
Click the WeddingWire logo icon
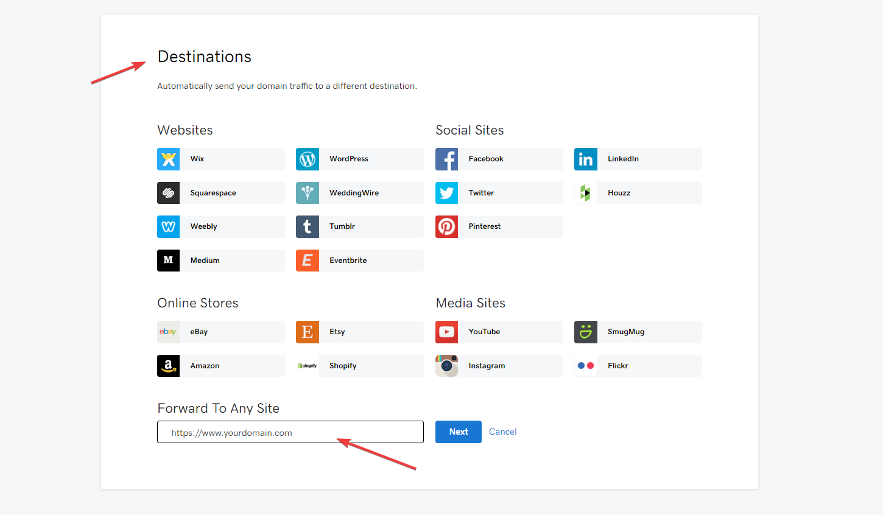click(308, 193)
